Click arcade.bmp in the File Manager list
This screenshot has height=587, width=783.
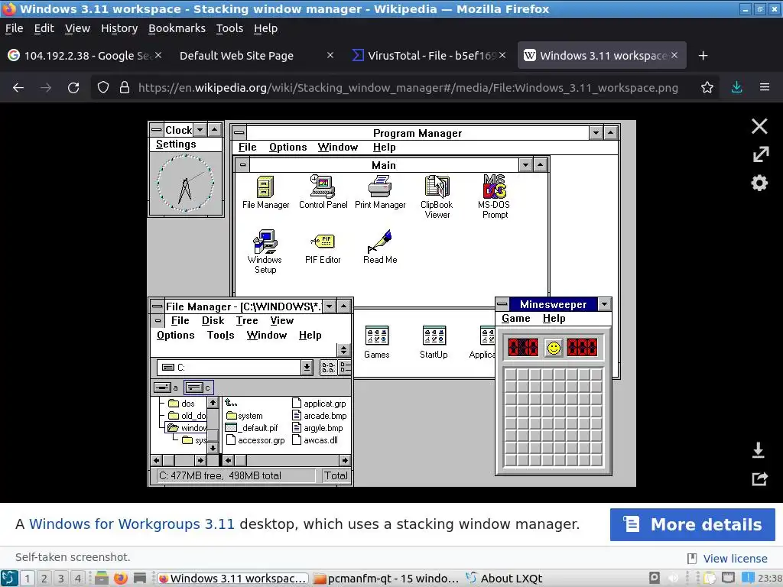319,416
